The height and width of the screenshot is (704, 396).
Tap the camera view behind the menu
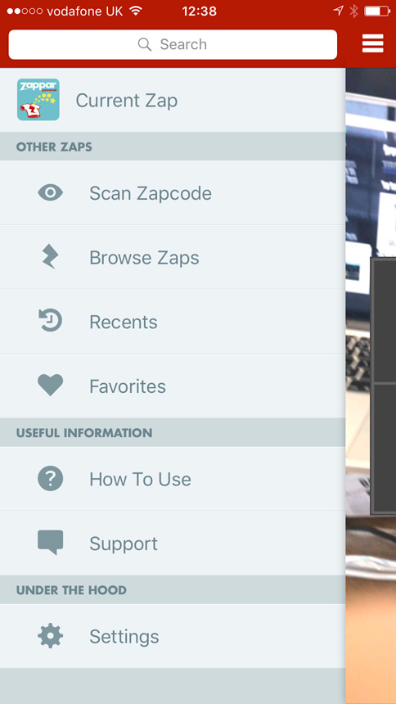click(371, 386)
